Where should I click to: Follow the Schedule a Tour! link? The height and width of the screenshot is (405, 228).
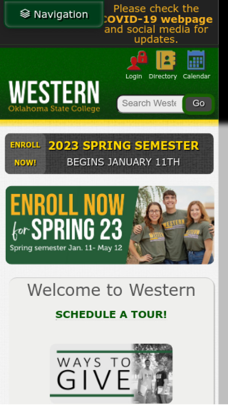[111, 314]
